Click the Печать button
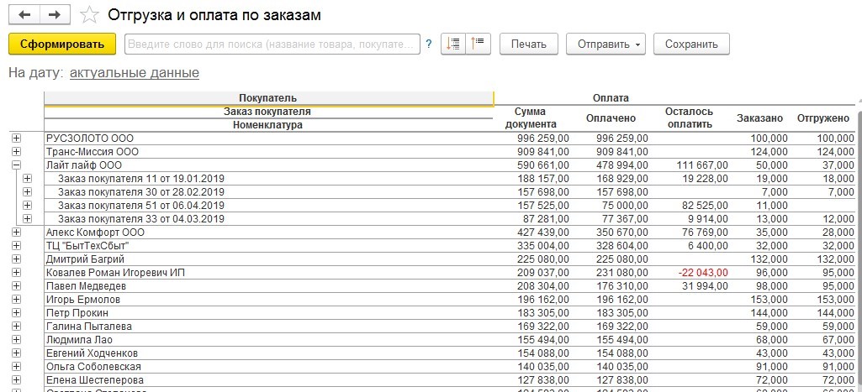This screenshot has width=862, height=392. (x=529, y=44)
